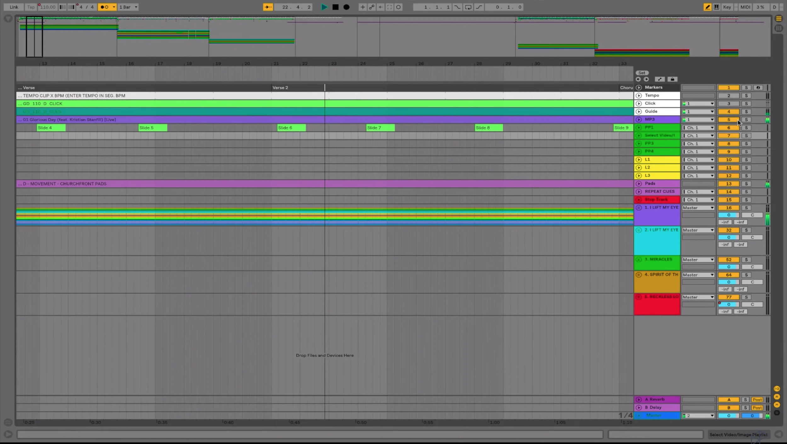Image resolution: width=787 pixels, height=444 pixels.
Task: Click the Tap tempo button
Action: point(31,7)
